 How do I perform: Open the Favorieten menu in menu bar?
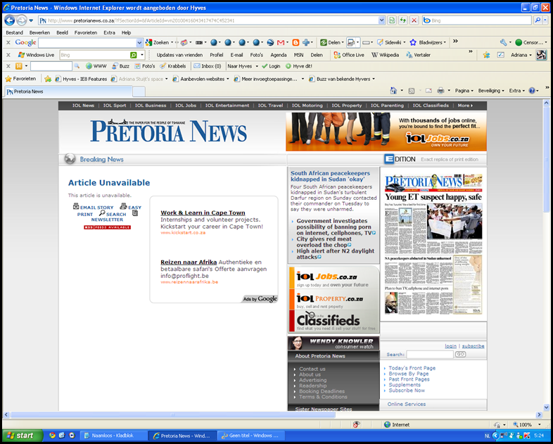(86, 32)
